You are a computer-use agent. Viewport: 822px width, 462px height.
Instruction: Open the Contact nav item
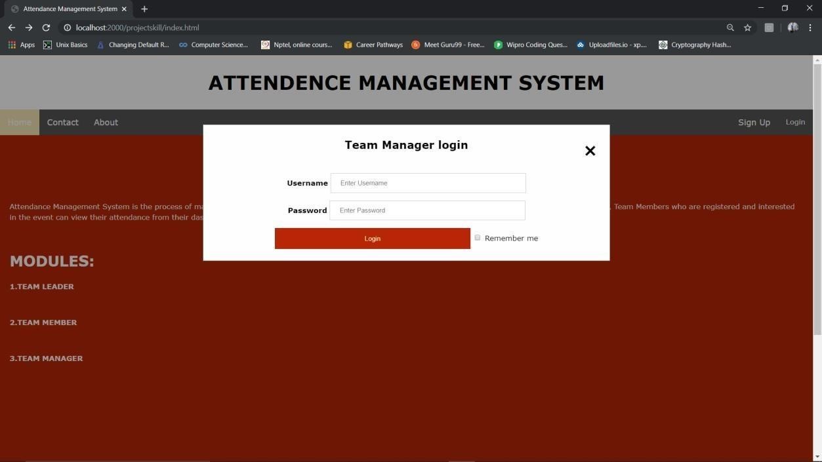coord(62,123)
